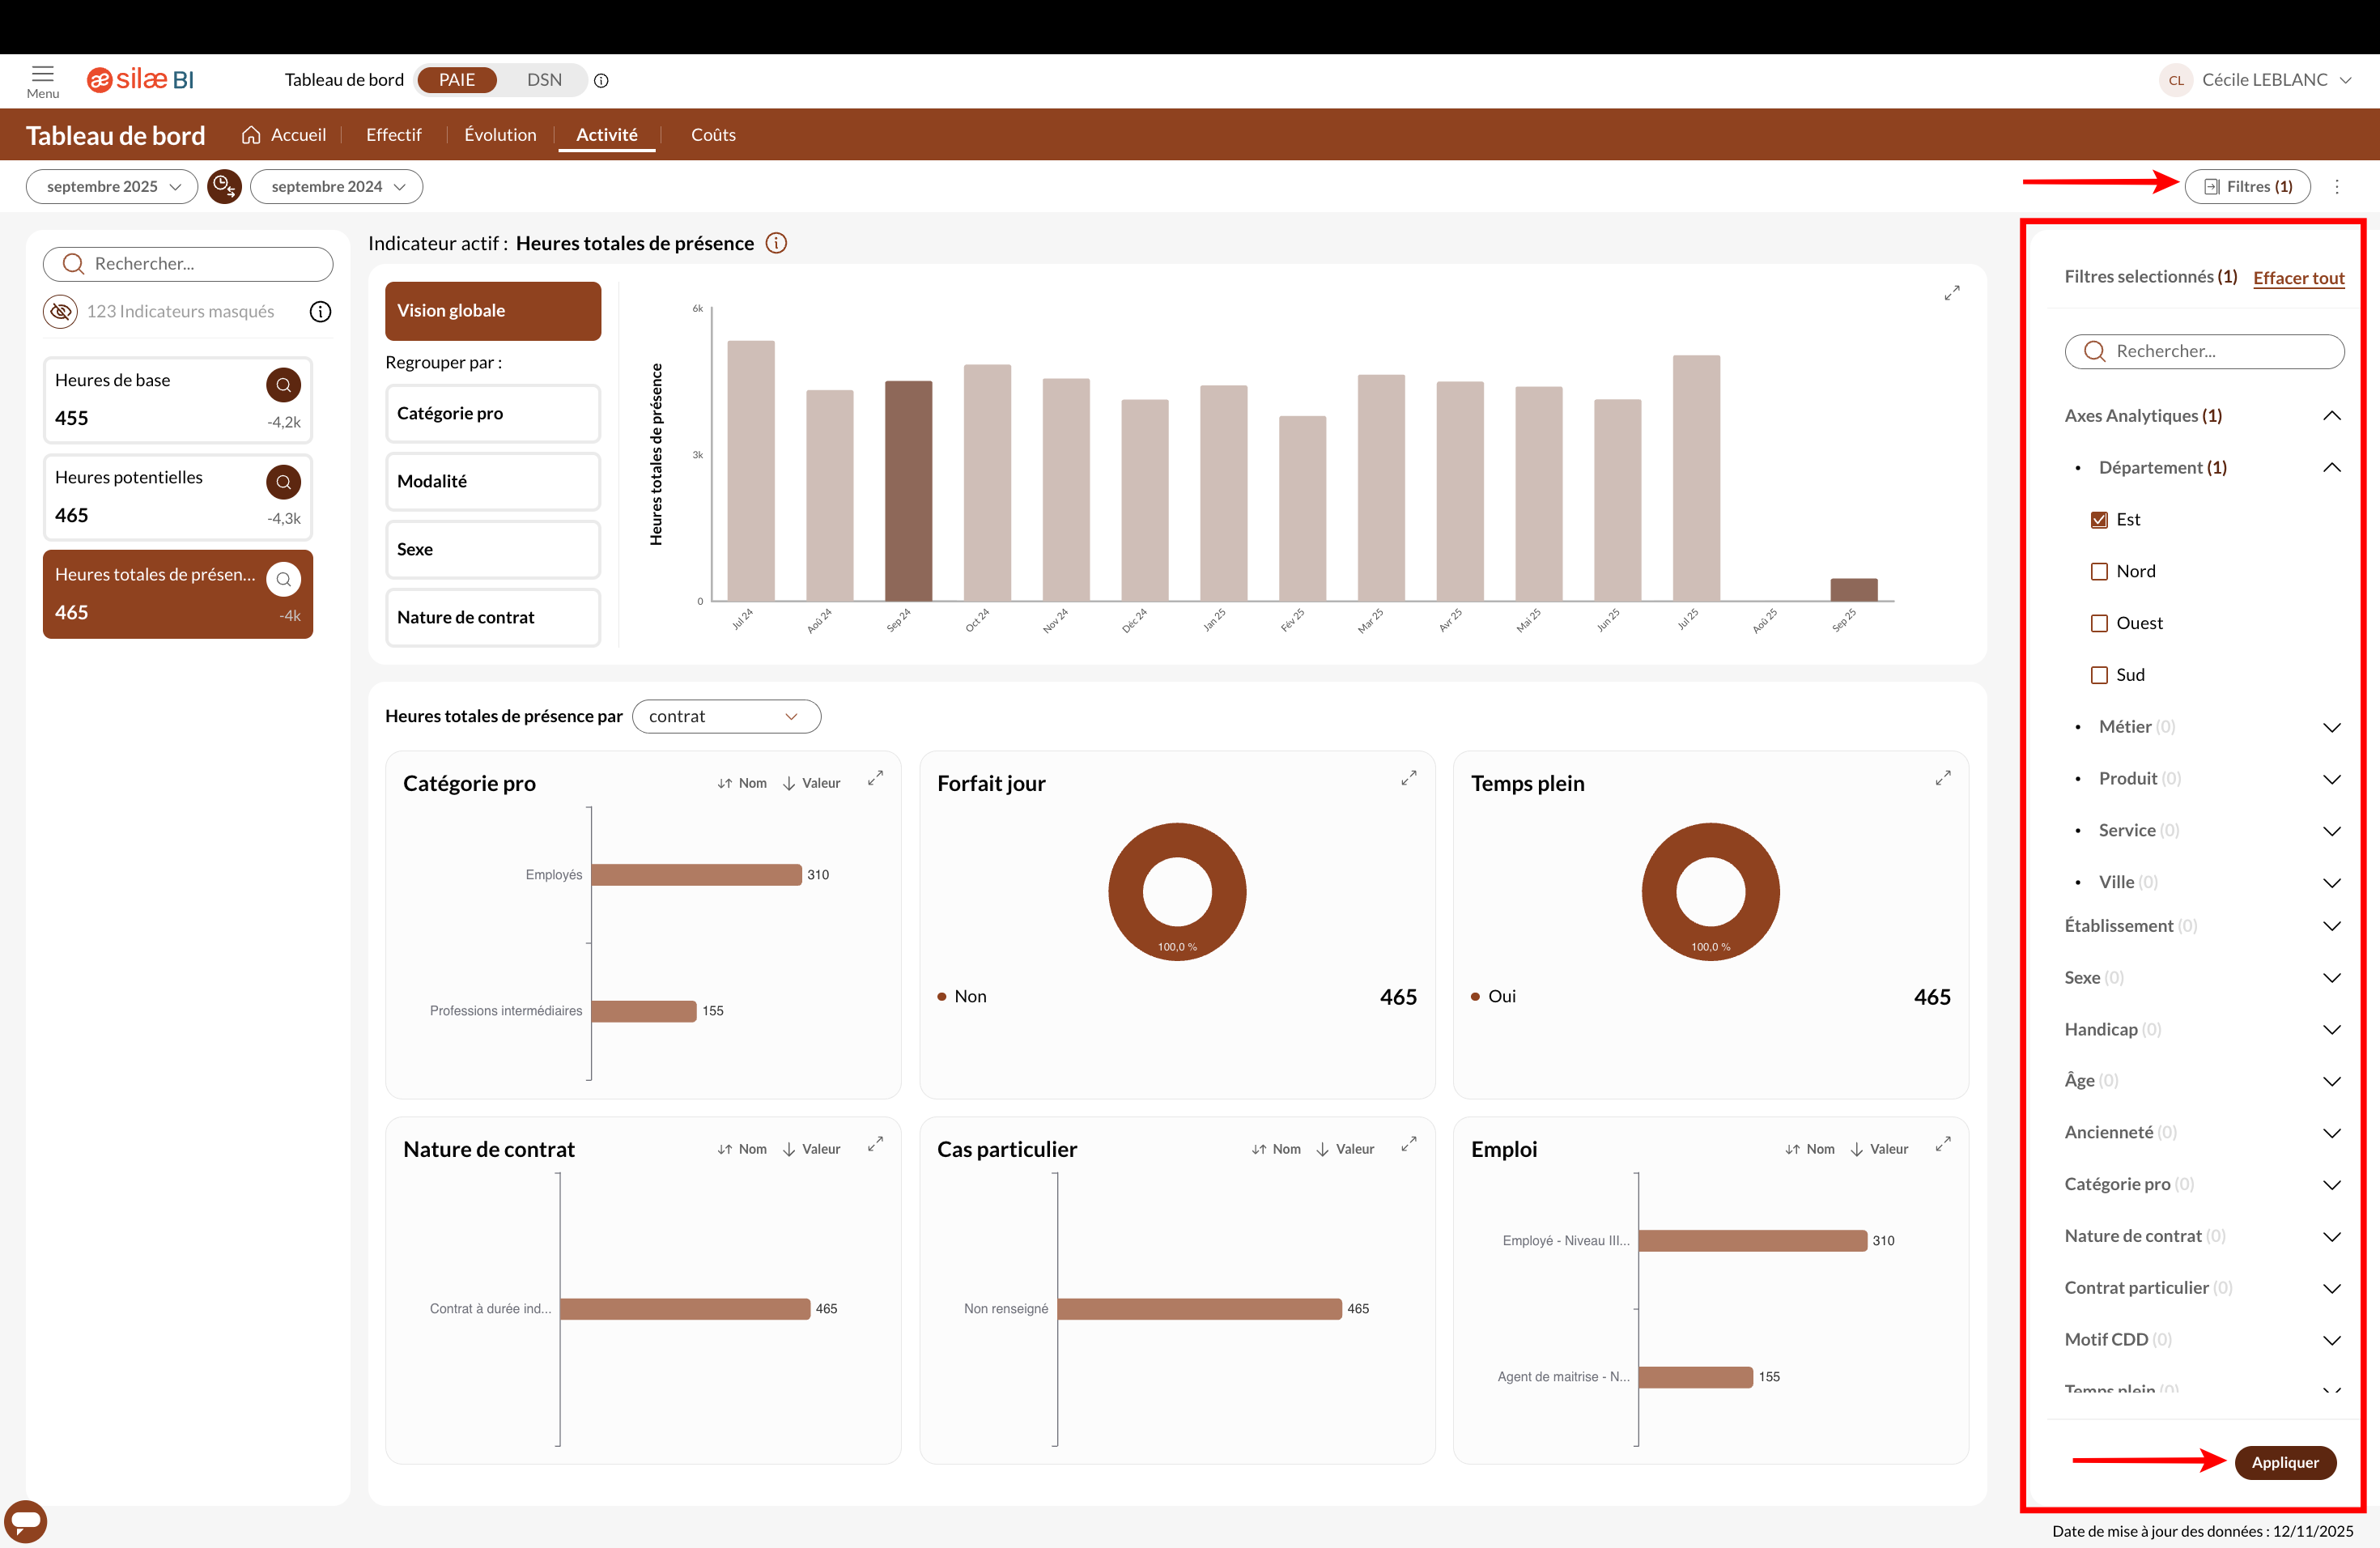Expand the main bar chart fullscreen icon

click(1951, 293)
